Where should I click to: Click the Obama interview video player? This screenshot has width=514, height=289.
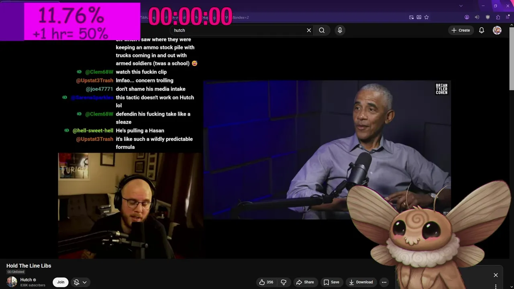[x=327, y=149]
